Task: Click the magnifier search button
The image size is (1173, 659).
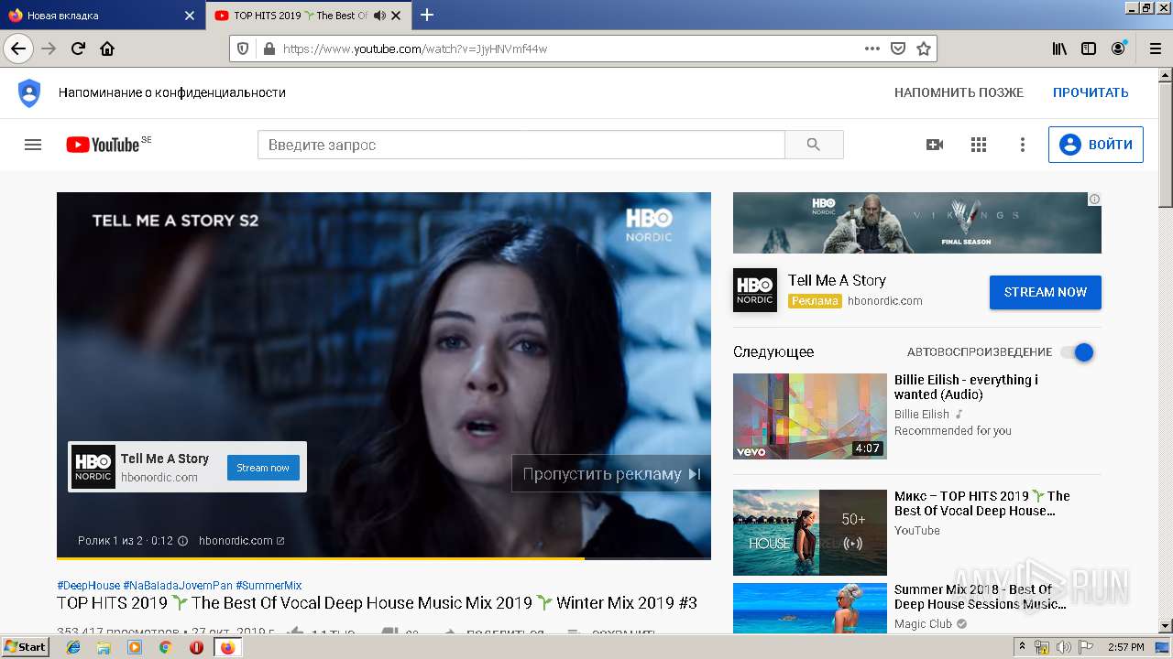Action: point(814,145)
